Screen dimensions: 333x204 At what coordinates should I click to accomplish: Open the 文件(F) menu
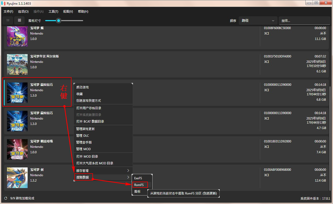coord(9,12)
